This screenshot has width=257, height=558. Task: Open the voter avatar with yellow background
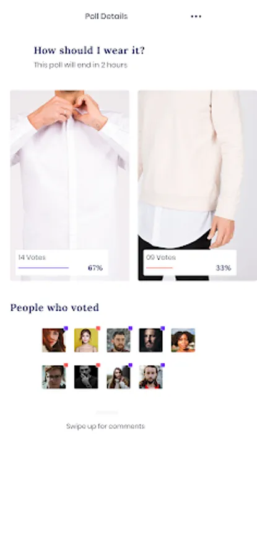86,340
